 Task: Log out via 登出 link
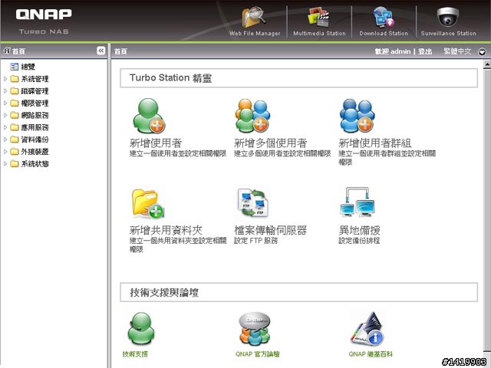(x=425, y=51)
